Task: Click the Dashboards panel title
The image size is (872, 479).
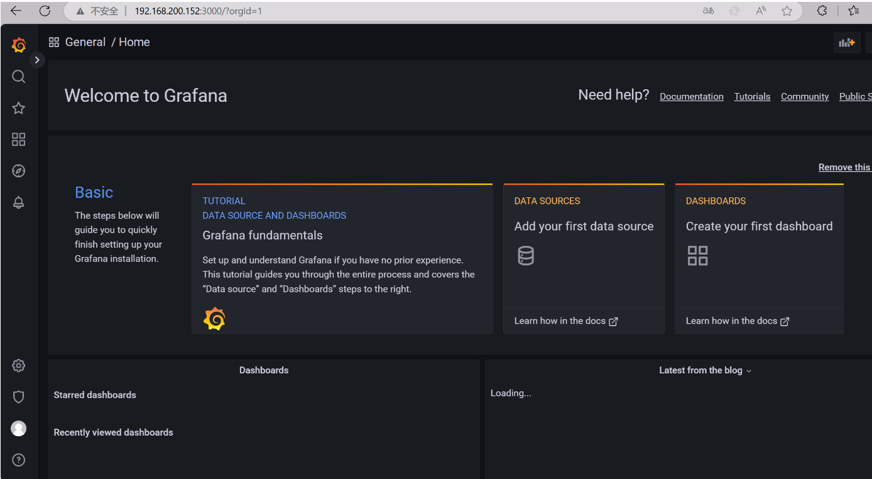Action: [264, 370]
